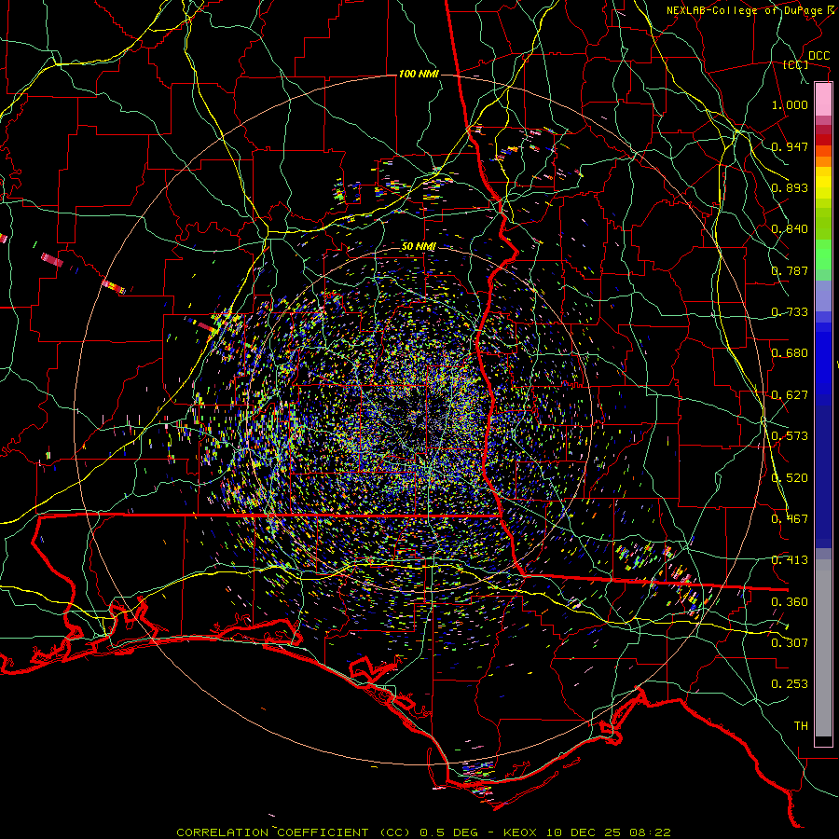Select the 0.893 scale value

(790, 187)
